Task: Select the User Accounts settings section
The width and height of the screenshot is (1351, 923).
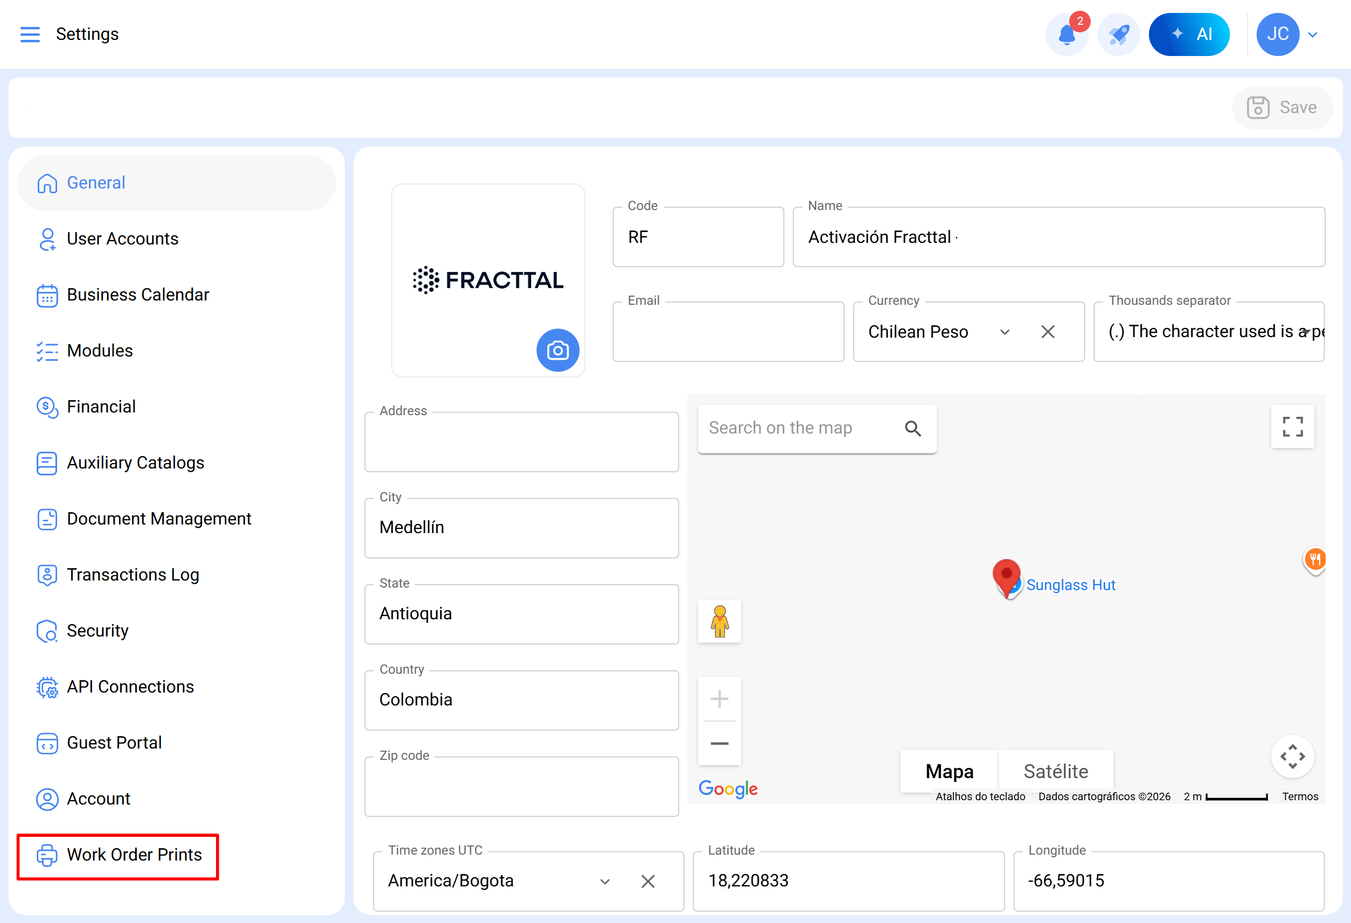Action: point(122,239)
